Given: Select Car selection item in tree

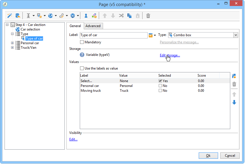Looking at the screenshot, I should click(30, 29).
